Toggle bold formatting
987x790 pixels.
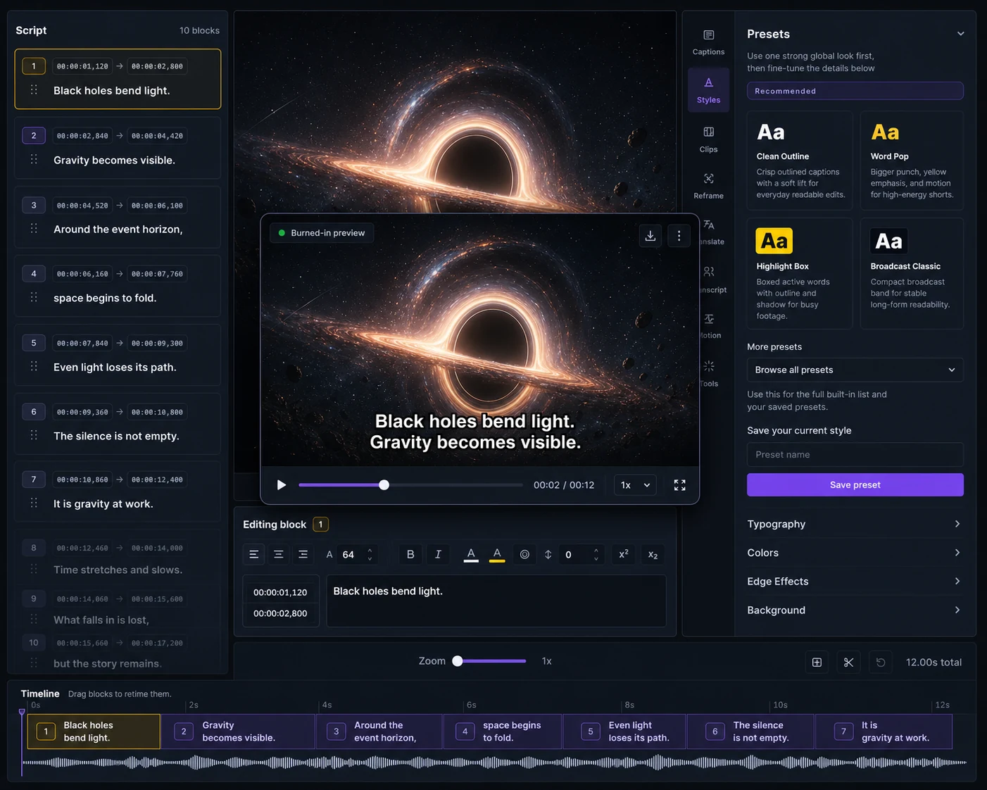pyautogui.click(x=410, y=555)
